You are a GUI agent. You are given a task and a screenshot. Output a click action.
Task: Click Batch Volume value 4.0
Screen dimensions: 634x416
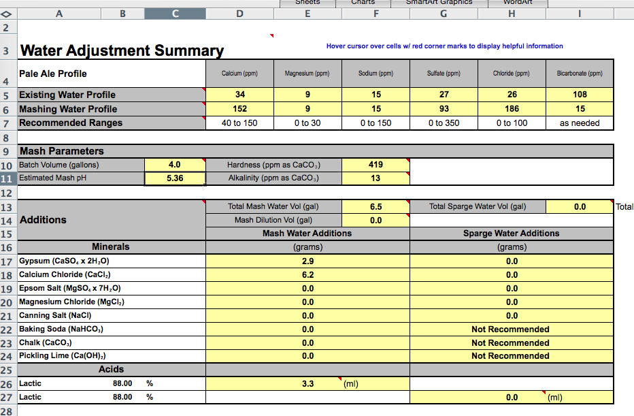(x=175, y=165)
